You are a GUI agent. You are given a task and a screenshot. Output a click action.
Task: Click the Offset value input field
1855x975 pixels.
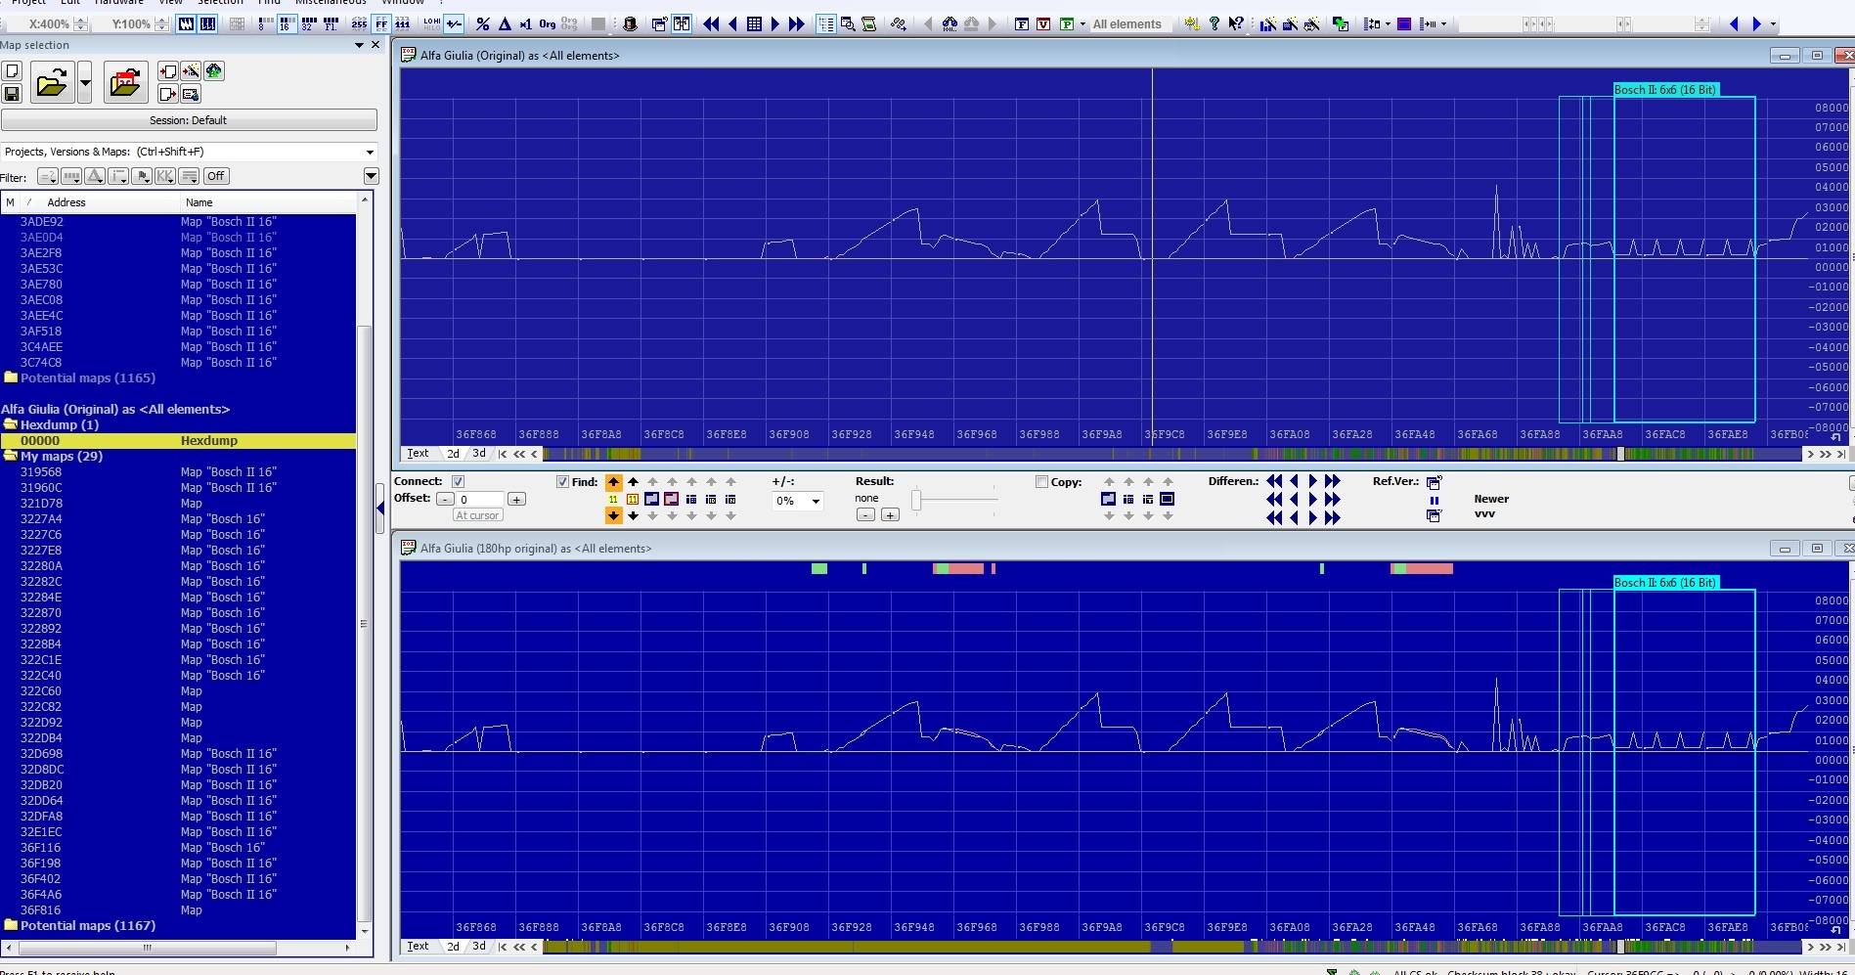(x=480, y=499)
